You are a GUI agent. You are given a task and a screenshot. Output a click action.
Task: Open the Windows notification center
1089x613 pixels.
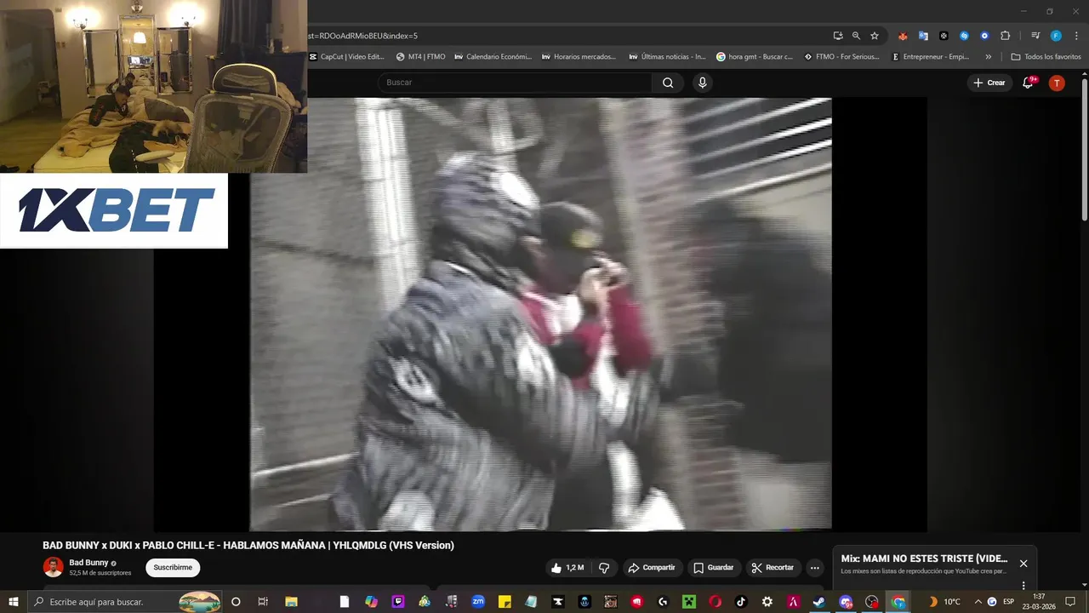point(1070,602)
